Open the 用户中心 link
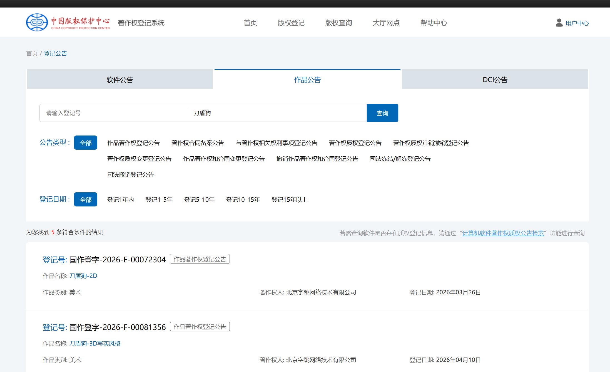 pos(577,23)
